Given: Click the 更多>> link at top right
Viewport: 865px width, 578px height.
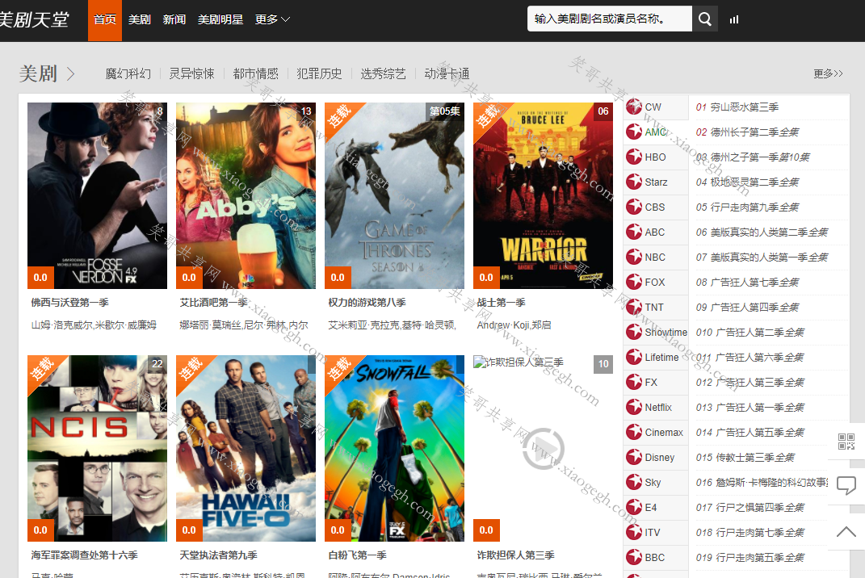Looking at the screenshot, I should point(828,73).
